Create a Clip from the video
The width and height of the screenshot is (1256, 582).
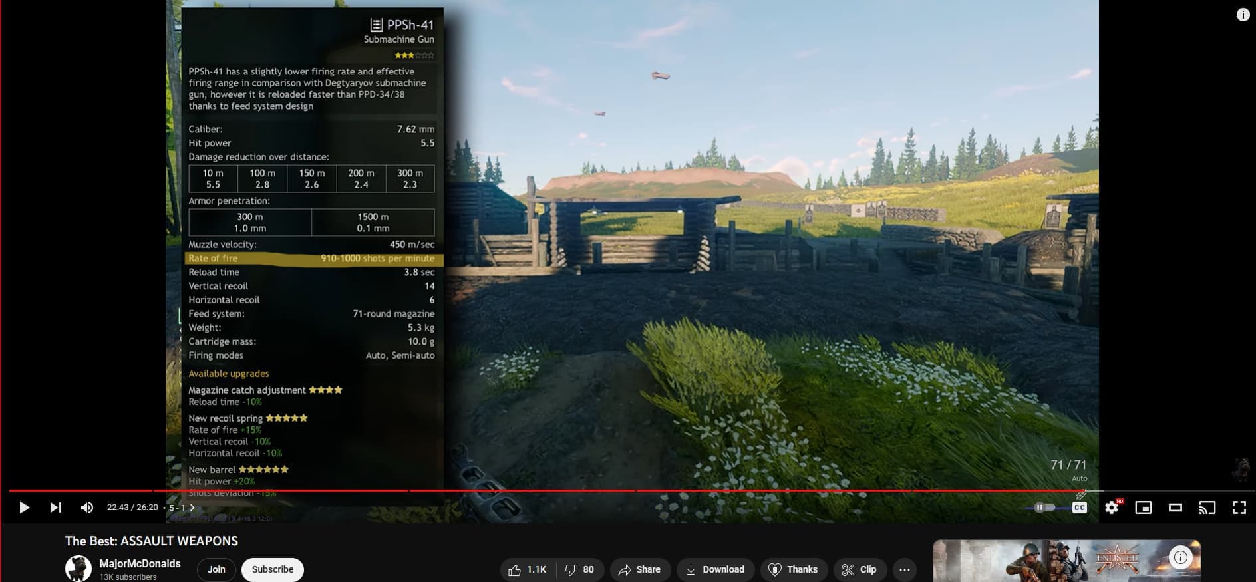pyautogui.click(x=860, y=569)
